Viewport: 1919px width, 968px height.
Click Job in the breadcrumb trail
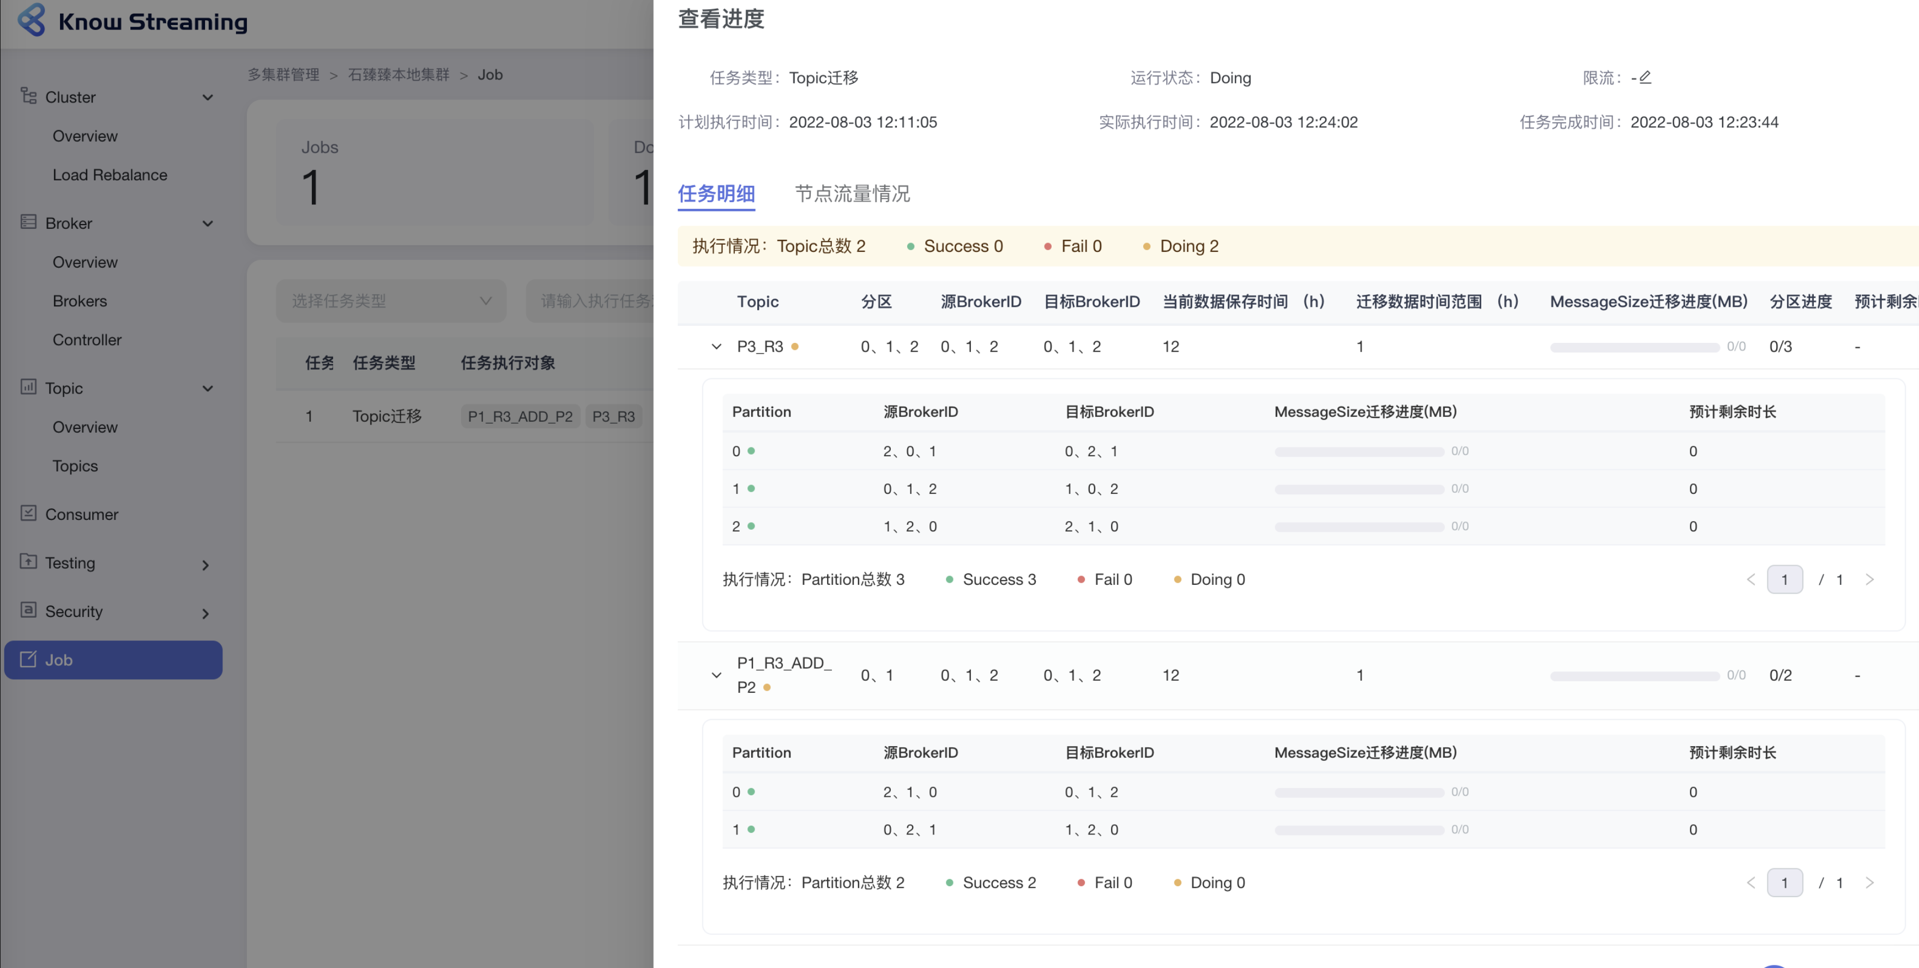coord(490,75)
